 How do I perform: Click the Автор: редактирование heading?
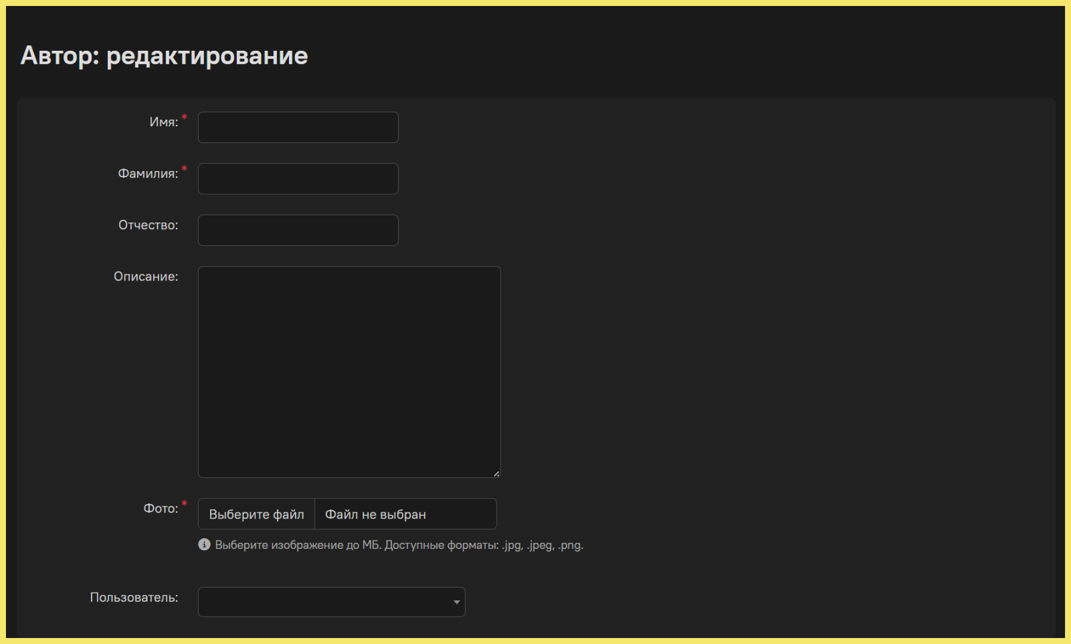pos(164,56)
